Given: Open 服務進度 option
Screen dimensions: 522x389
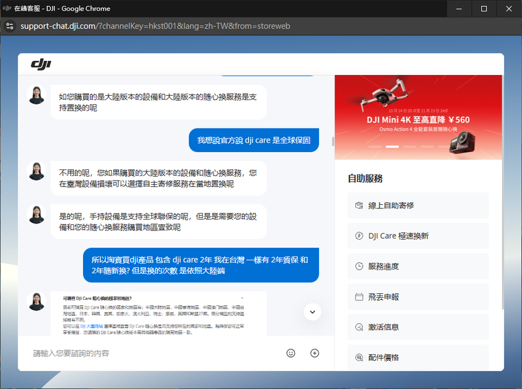Looking at the screenshot, I should click(x=418, y=266).
